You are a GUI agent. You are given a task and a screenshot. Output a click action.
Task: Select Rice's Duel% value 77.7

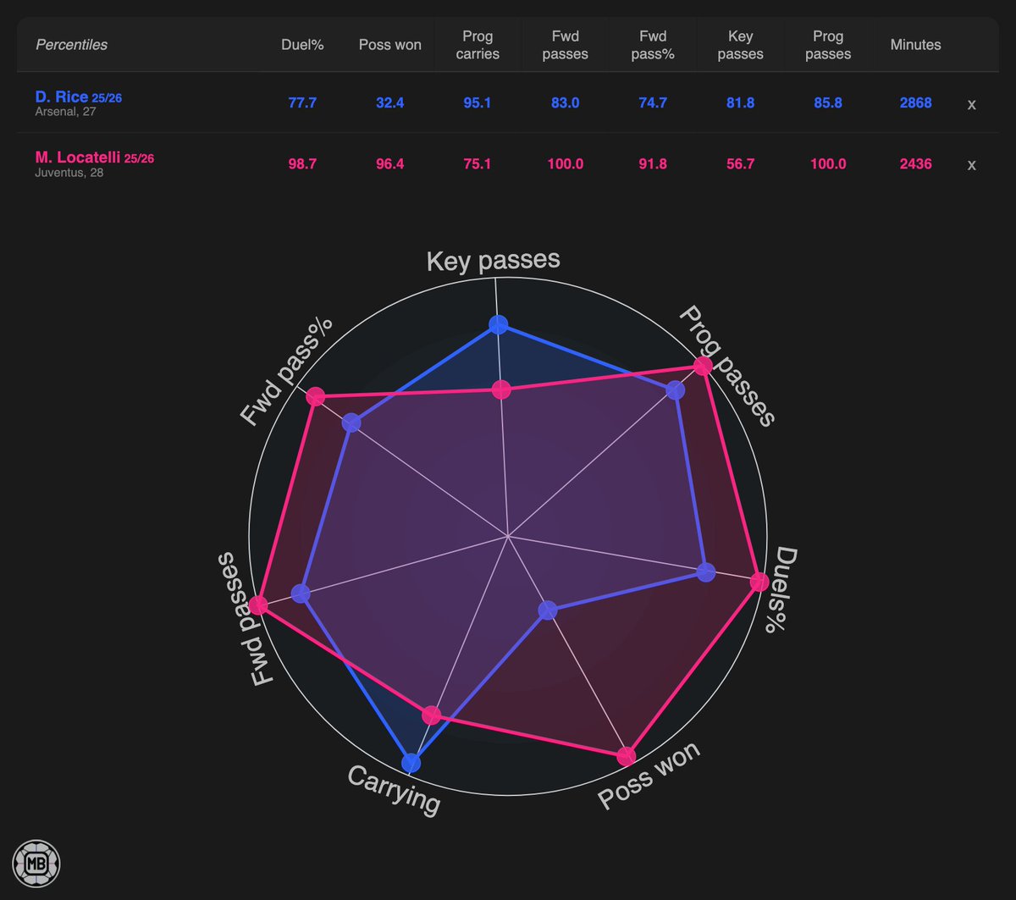[302, 103]
